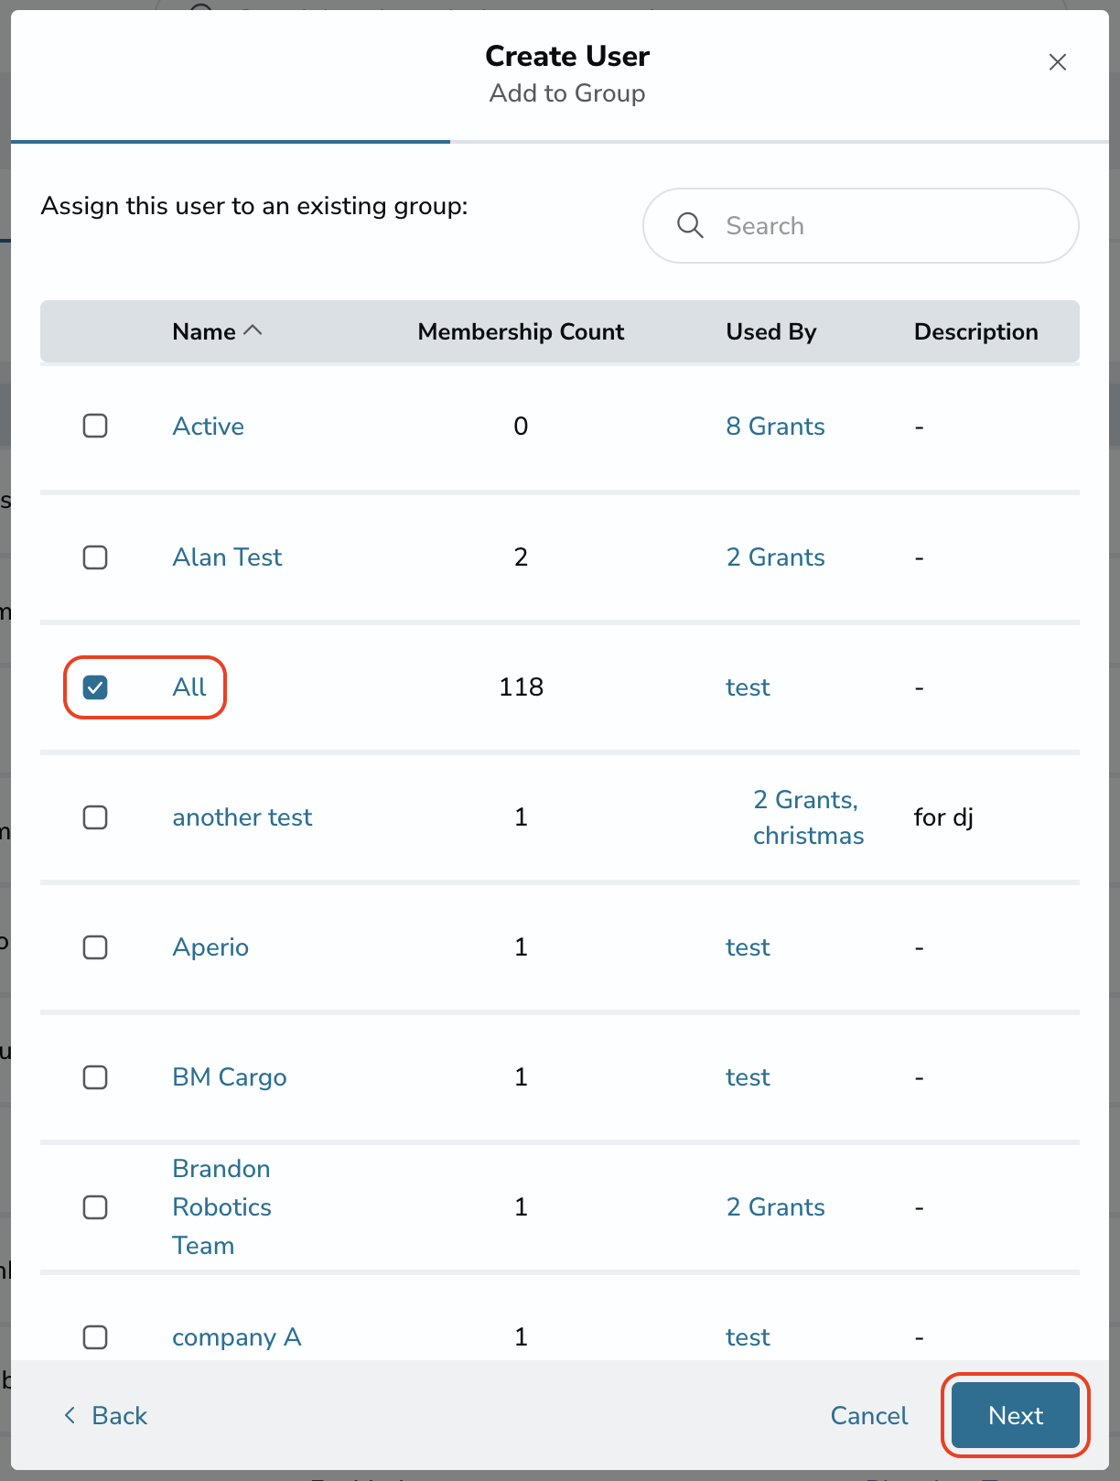Screen dimensions: 1120x1481
Task: Click the Name sort arrow
Action: [x=253, y=330]
